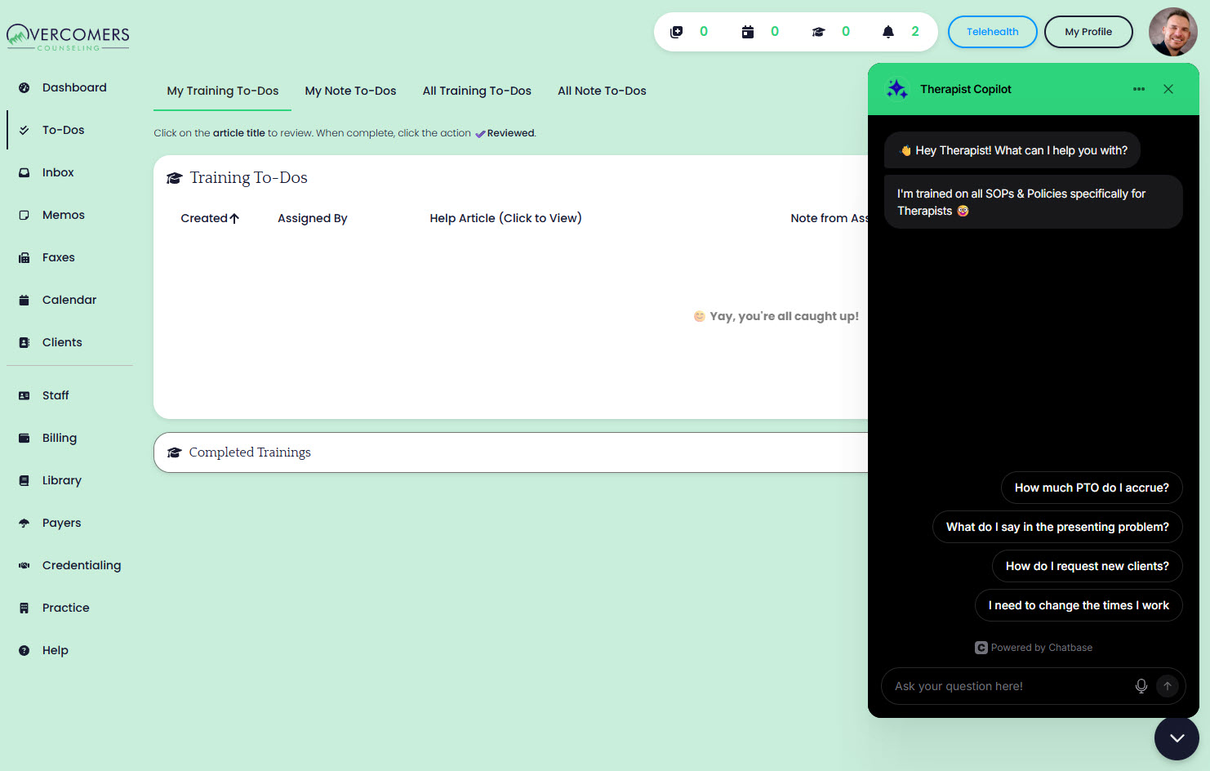
Task: Click the Training To-Dos graduation cap icon
Action: [x=174, y=178]
